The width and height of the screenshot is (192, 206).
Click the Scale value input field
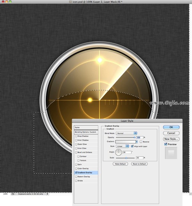(x=139, y=158)
